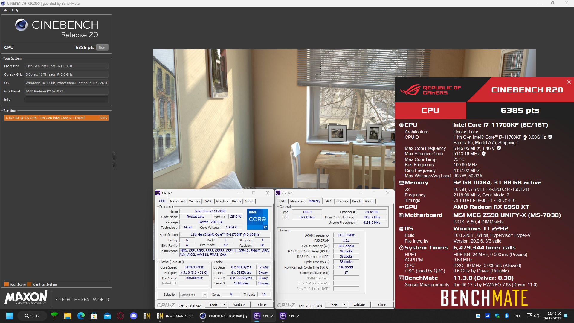574x323 pixels.
Task: Click the Max Effective Clock verified shield icon
Action: pyautogui.click(x=484, y=153)
